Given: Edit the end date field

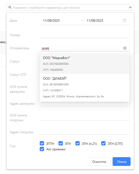Looking at the screenshot, I should coord(95,21).
